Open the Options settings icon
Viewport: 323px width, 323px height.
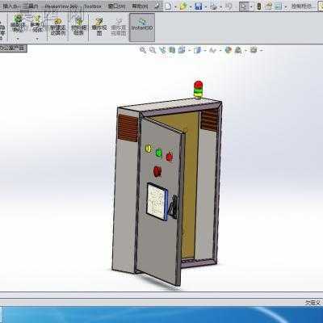[x=278, y=6]
